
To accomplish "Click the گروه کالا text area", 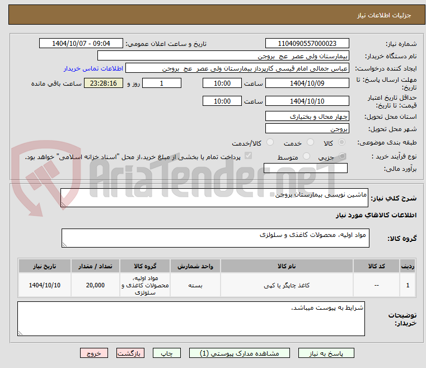I will pyautogui.click(x=216, y=238).
